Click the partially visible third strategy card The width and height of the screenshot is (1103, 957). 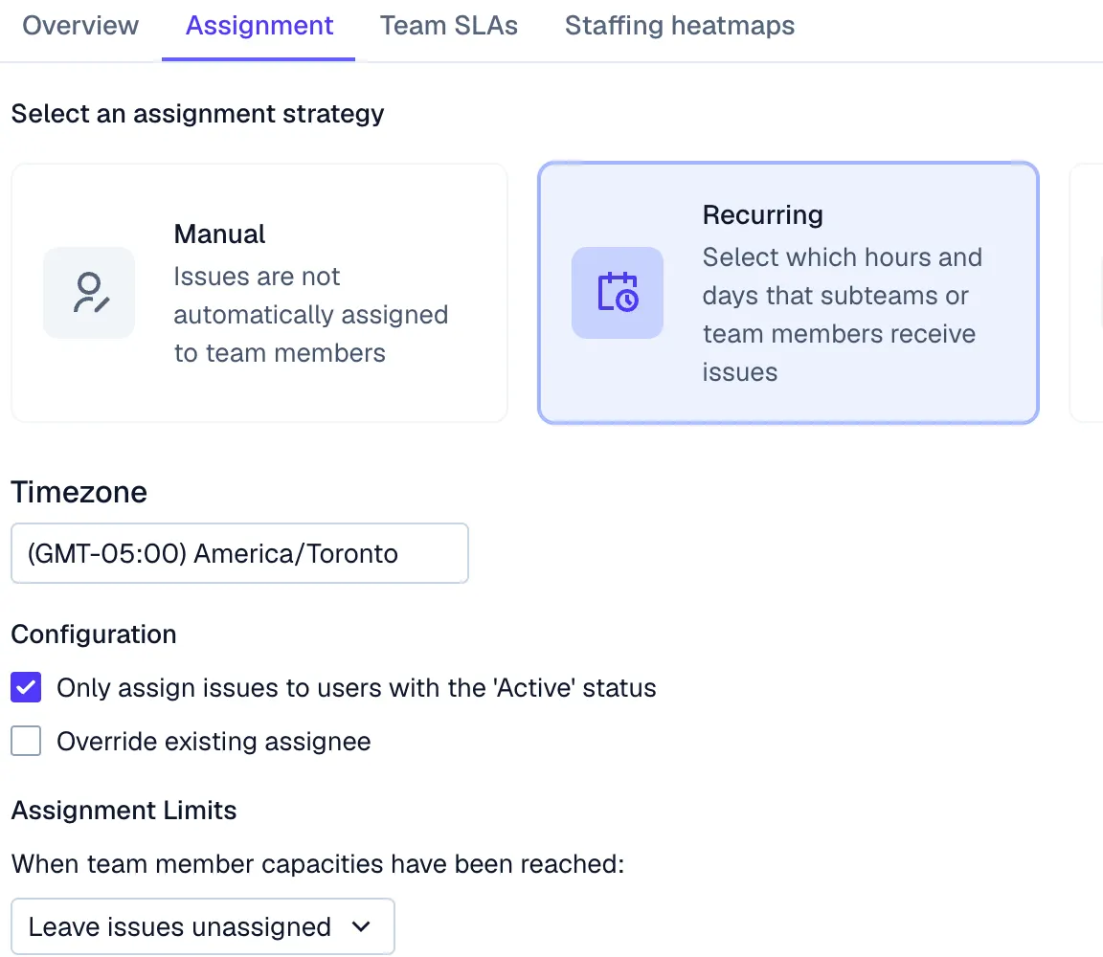click(1086, 293)
